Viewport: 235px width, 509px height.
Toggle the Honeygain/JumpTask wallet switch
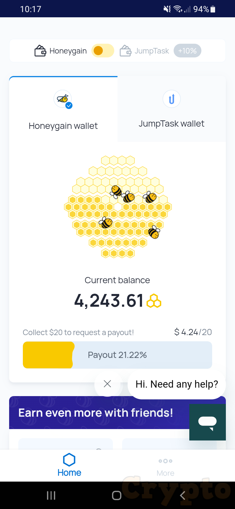pyautogui.click(x=102, y=51)
